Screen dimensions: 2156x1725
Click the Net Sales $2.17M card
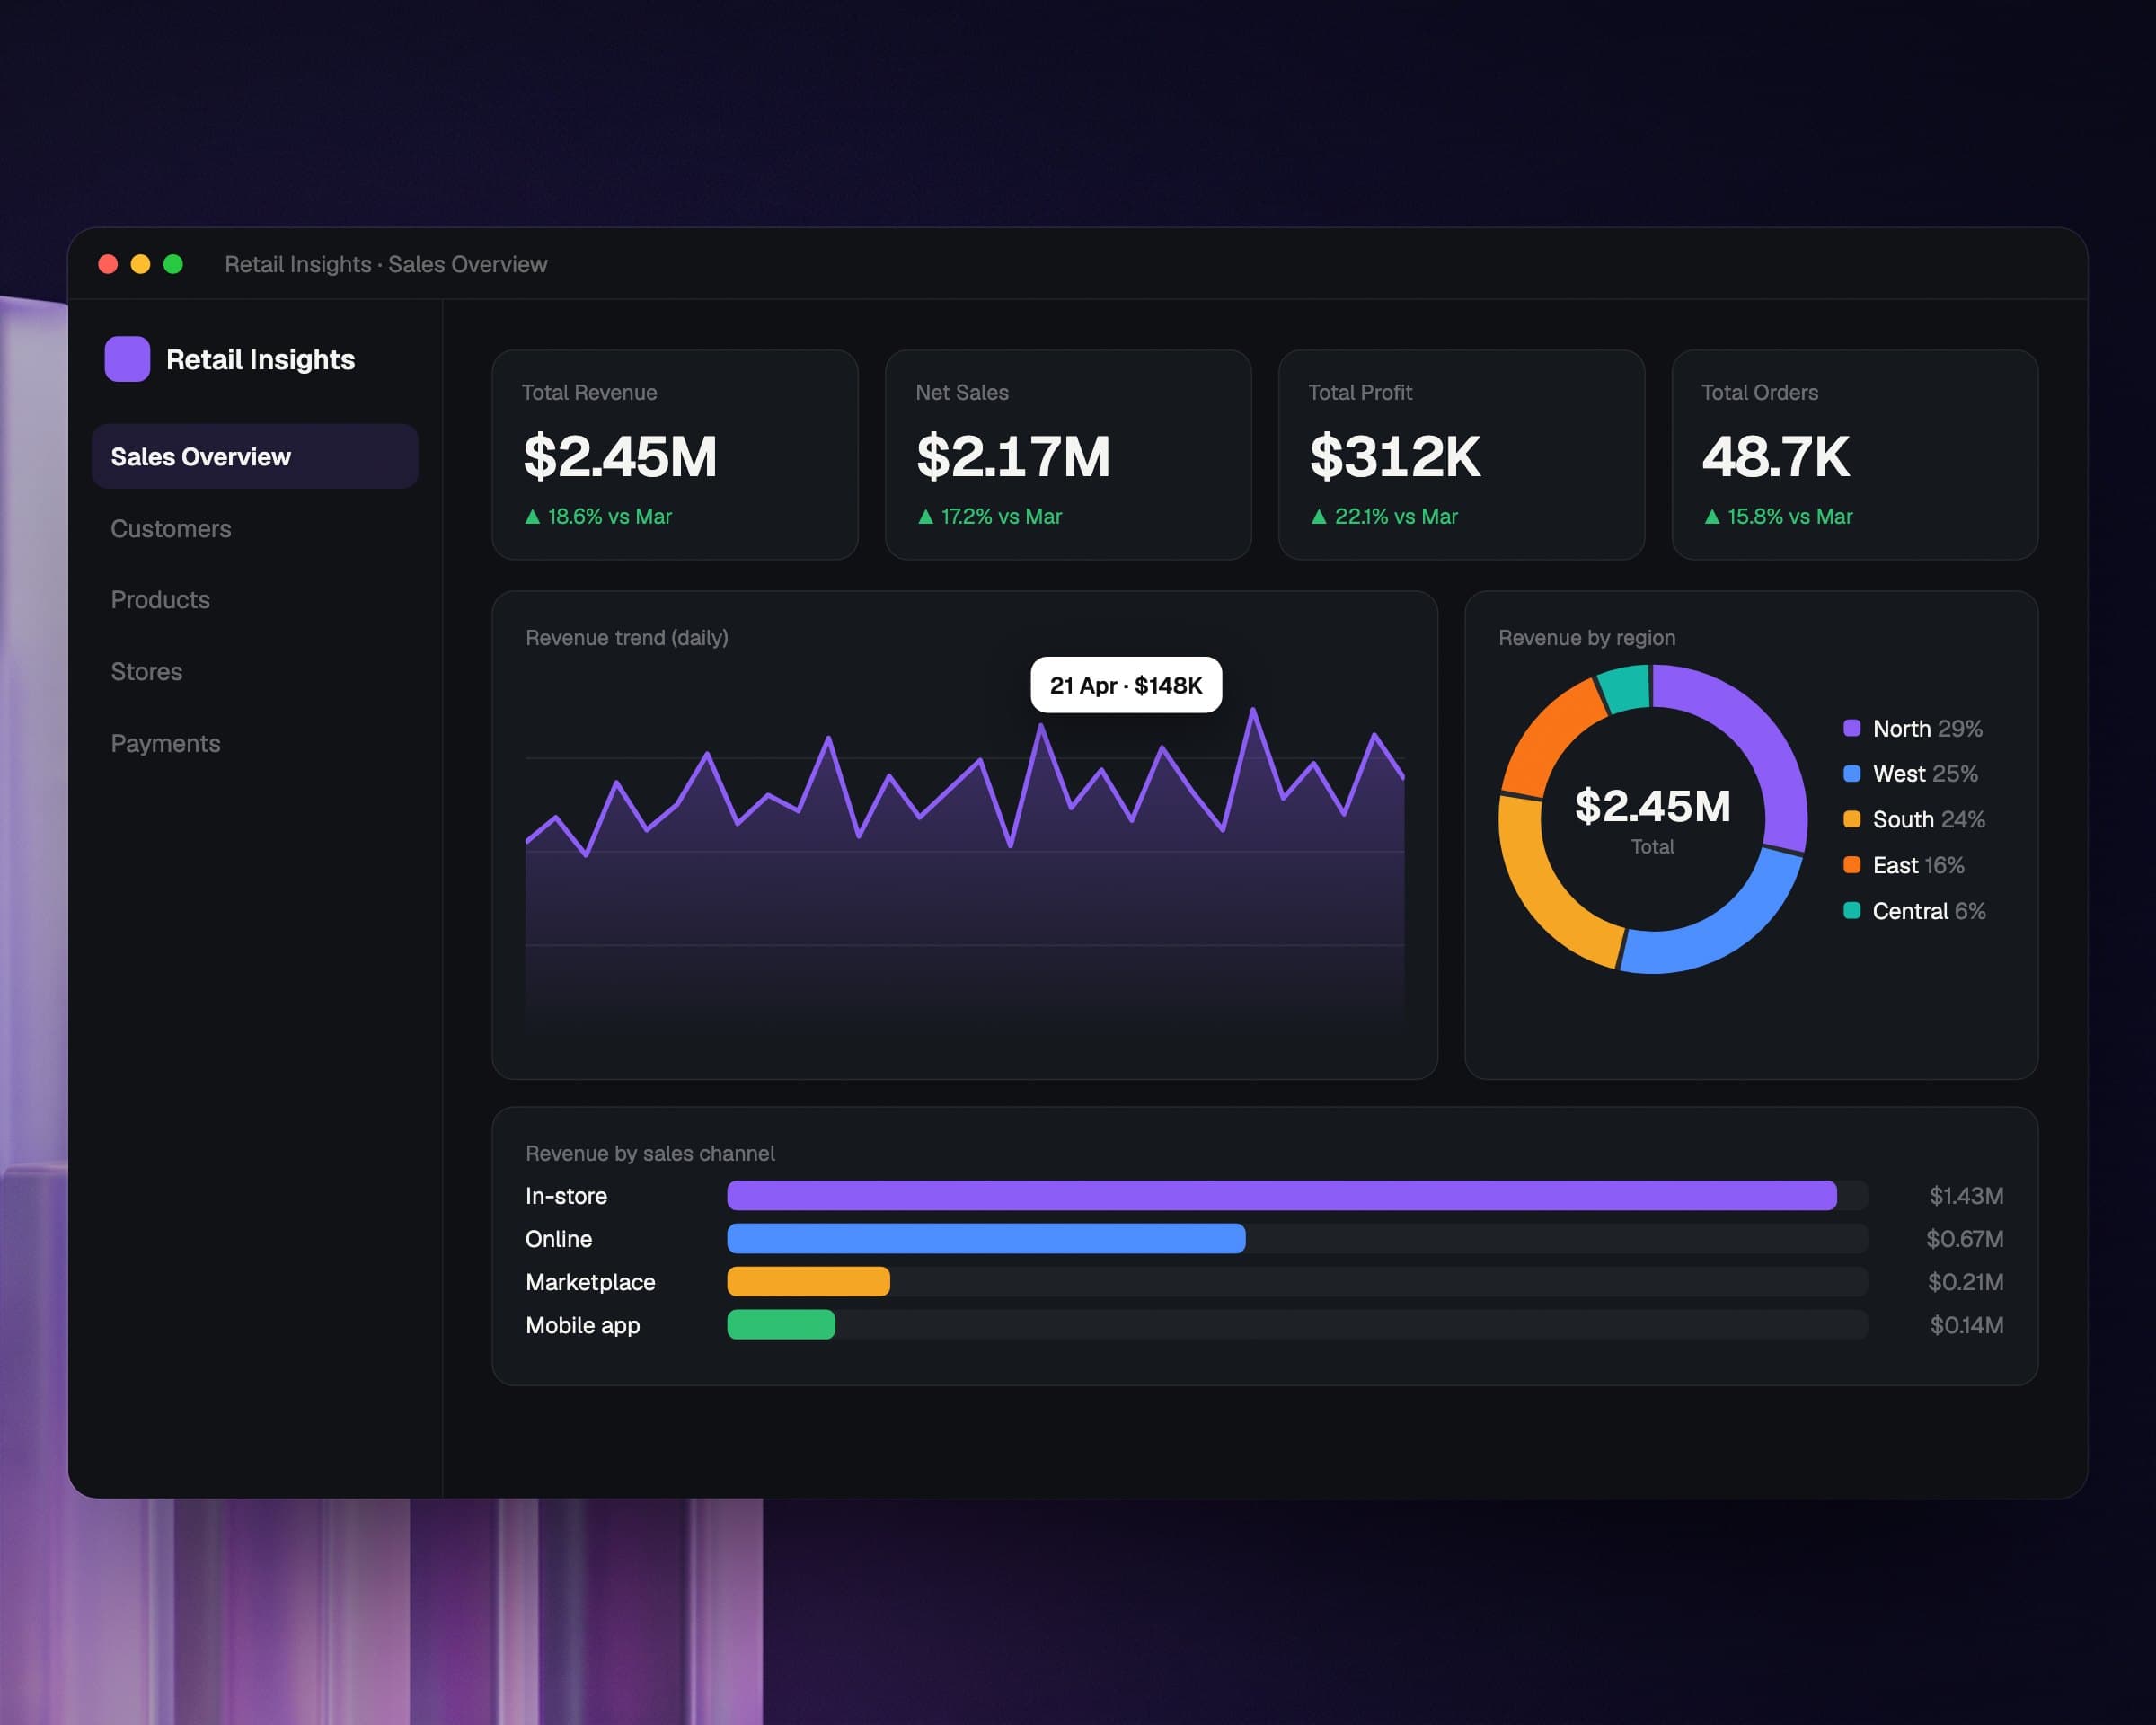(x=1068, y=455)
